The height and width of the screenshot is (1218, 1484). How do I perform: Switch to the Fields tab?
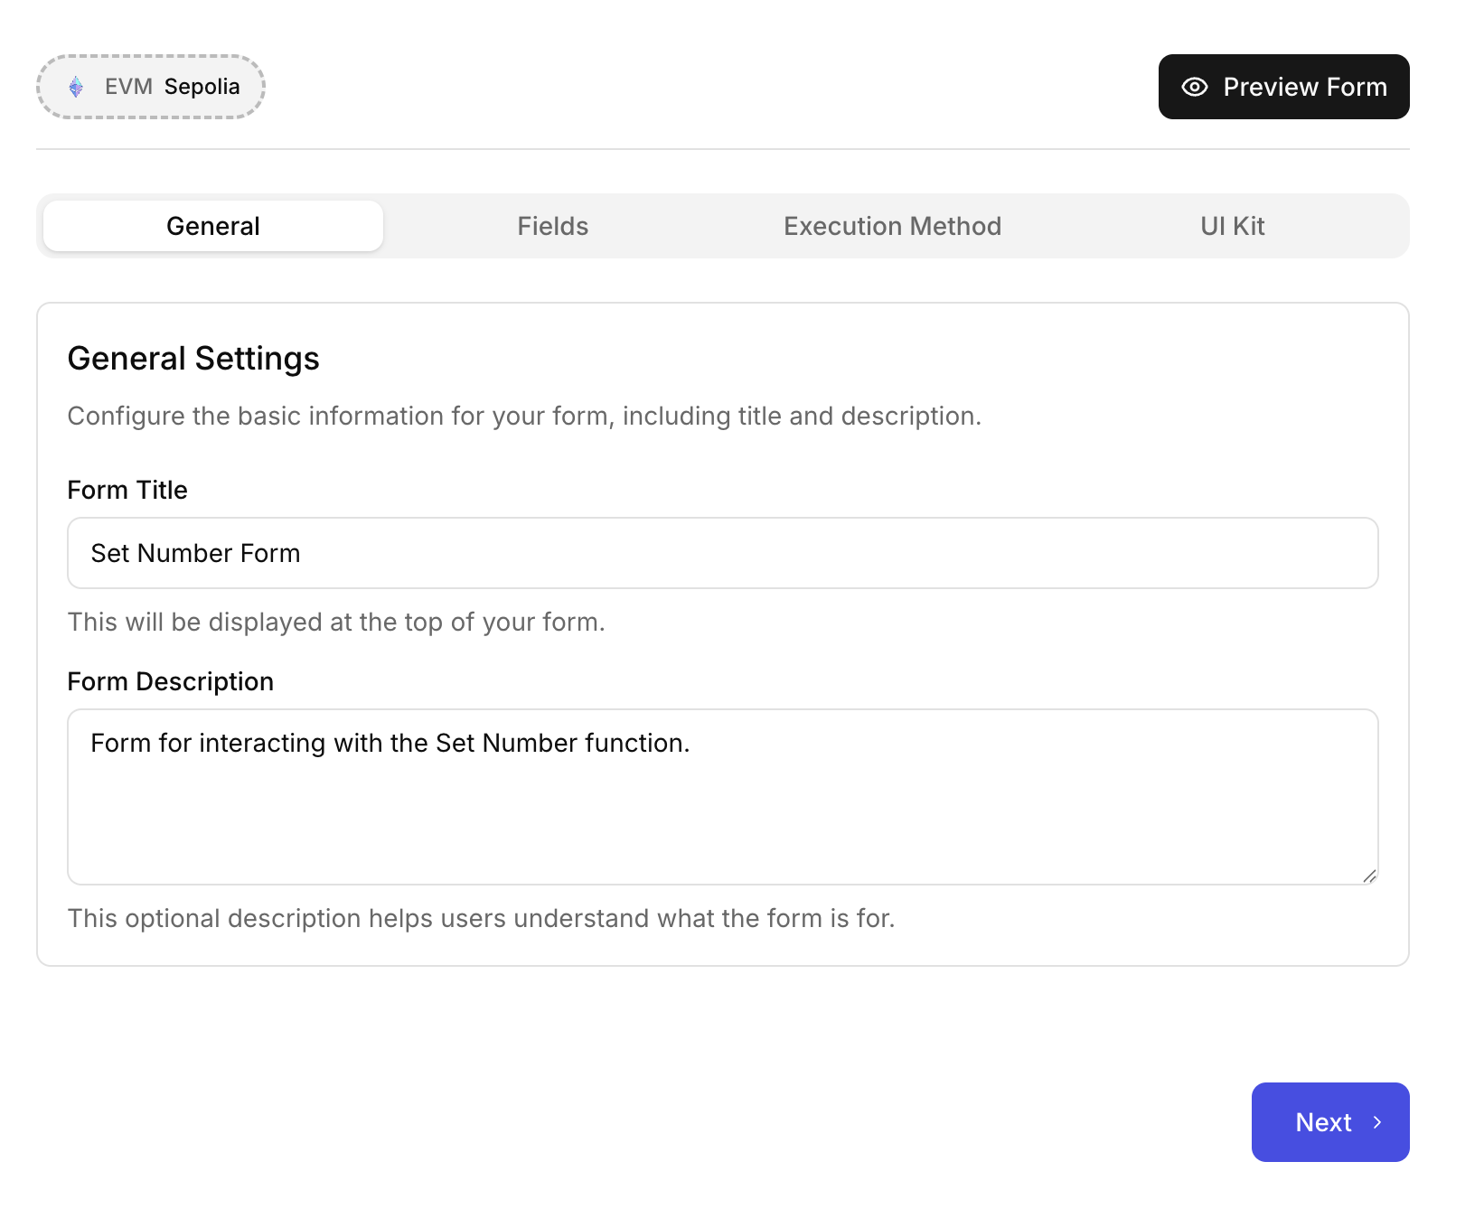(552, 226)
